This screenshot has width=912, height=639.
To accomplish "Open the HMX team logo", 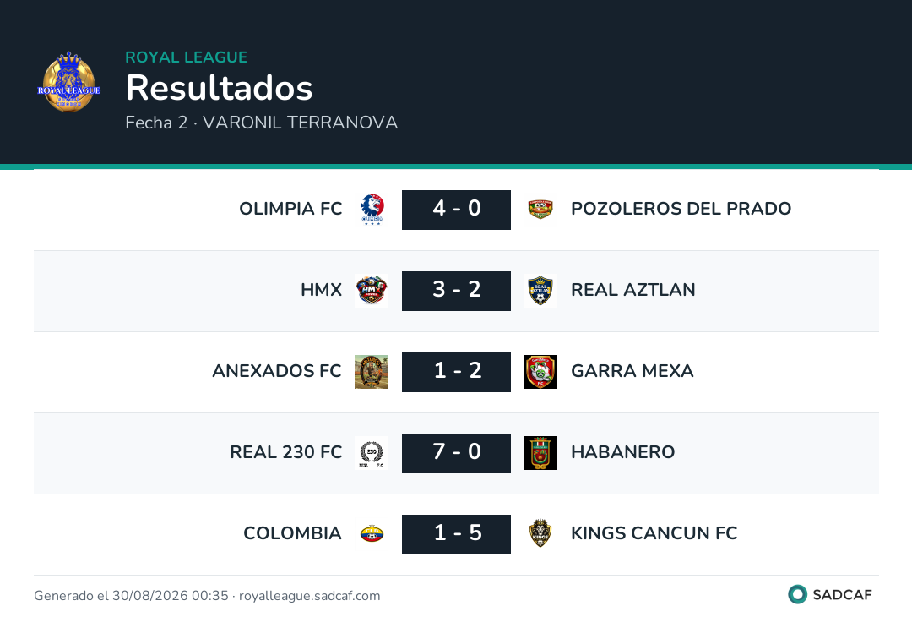I will pos(372,291).
